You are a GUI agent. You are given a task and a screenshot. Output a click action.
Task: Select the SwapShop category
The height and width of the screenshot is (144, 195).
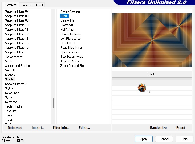(12, 93)
